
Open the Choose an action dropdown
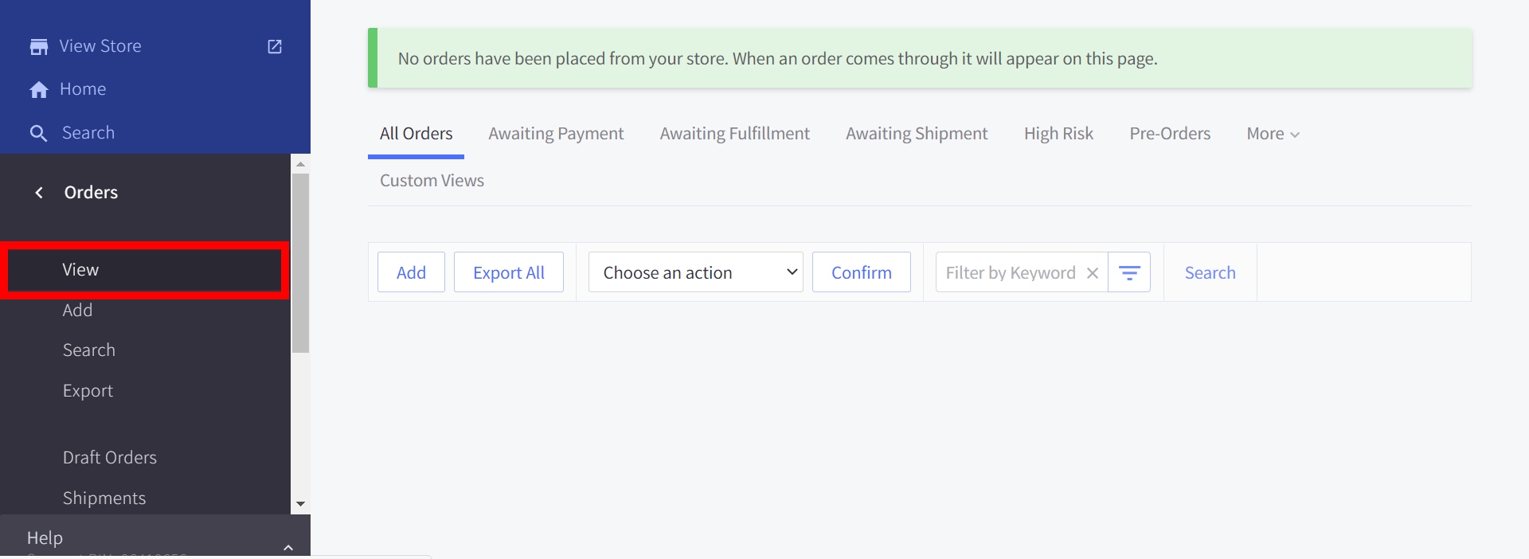pos(695,273)
